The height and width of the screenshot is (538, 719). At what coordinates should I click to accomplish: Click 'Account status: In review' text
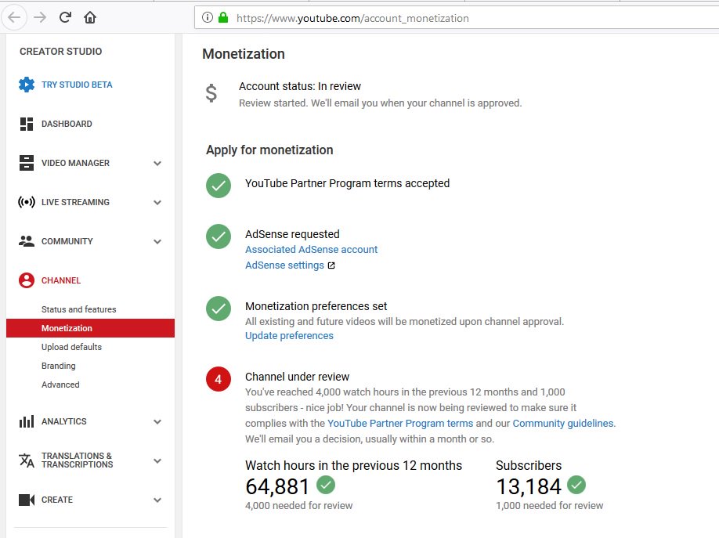(x=300, y=86)
